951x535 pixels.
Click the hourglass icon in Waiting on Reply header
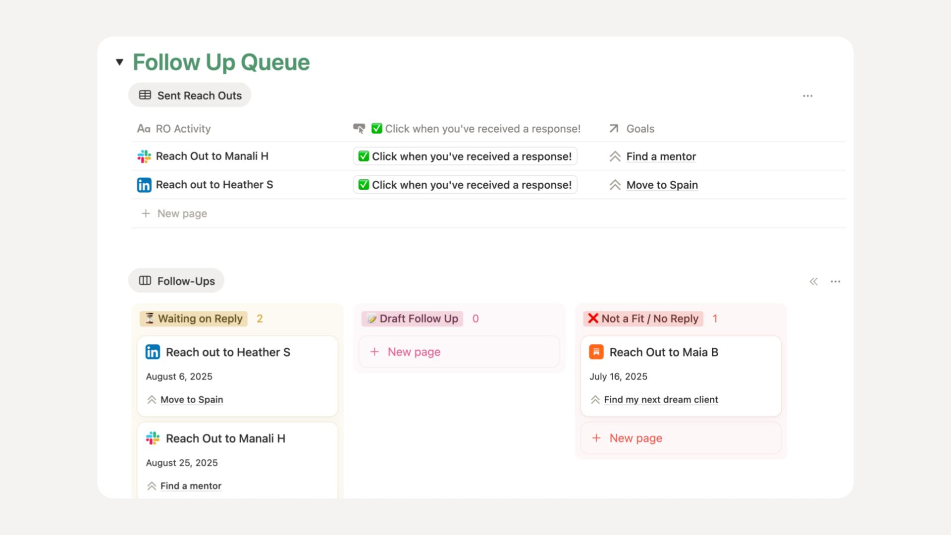coord(150,319)
